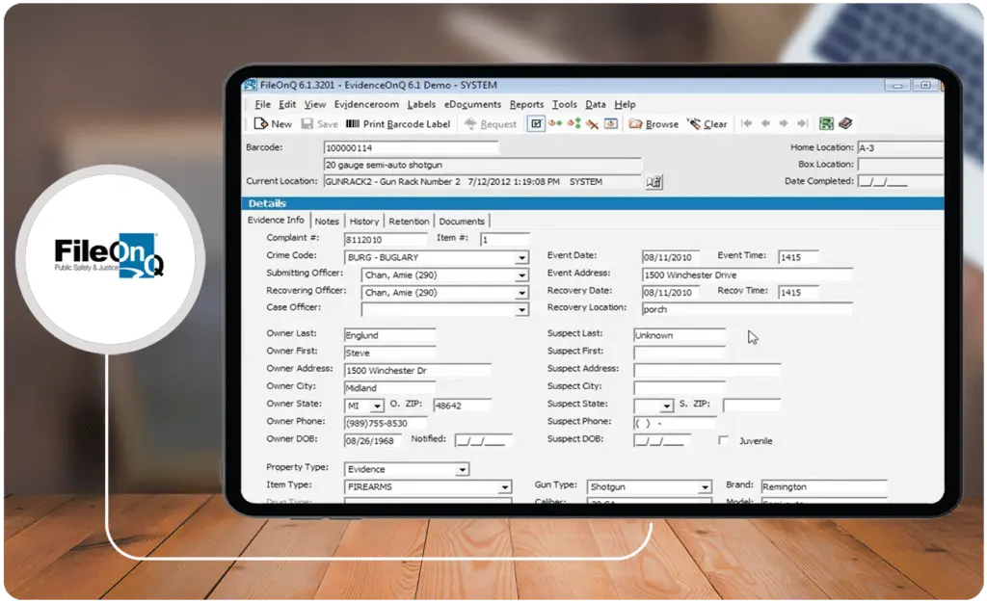
Task: Jump to the first record arrow
Action: coord(747,124)
